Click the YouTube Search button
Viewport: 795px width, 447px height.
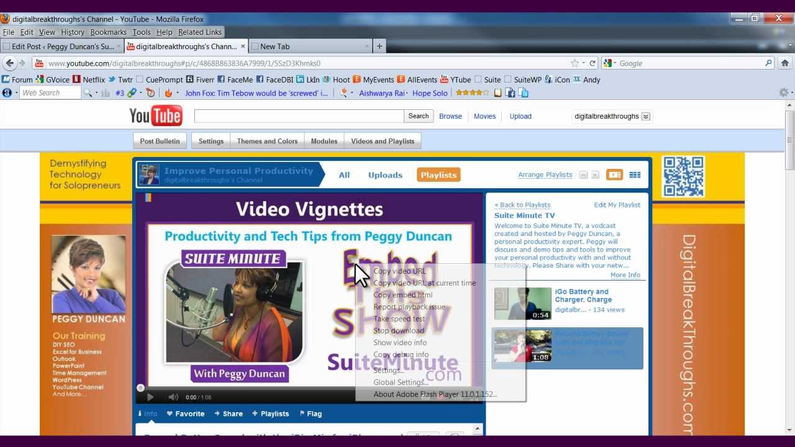(419, 116)
